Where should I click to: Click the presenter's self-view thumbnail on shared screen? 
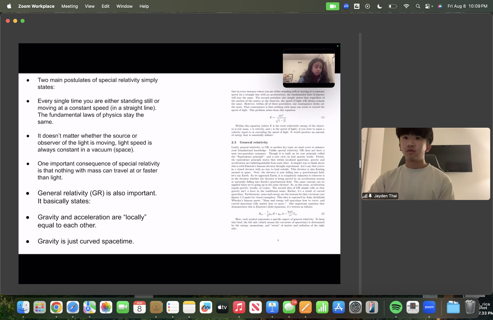click(309, 69)
